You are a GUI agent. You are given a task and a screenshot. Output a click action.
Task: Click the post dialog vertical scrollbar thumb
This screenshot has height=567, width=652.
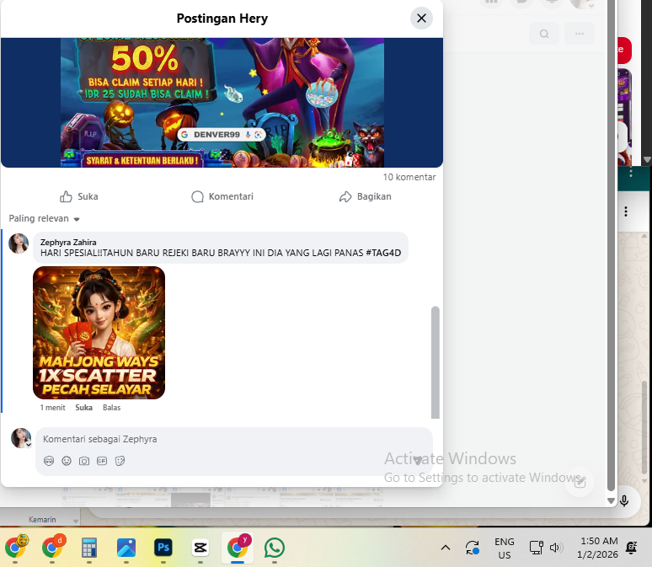click(435, 362)
